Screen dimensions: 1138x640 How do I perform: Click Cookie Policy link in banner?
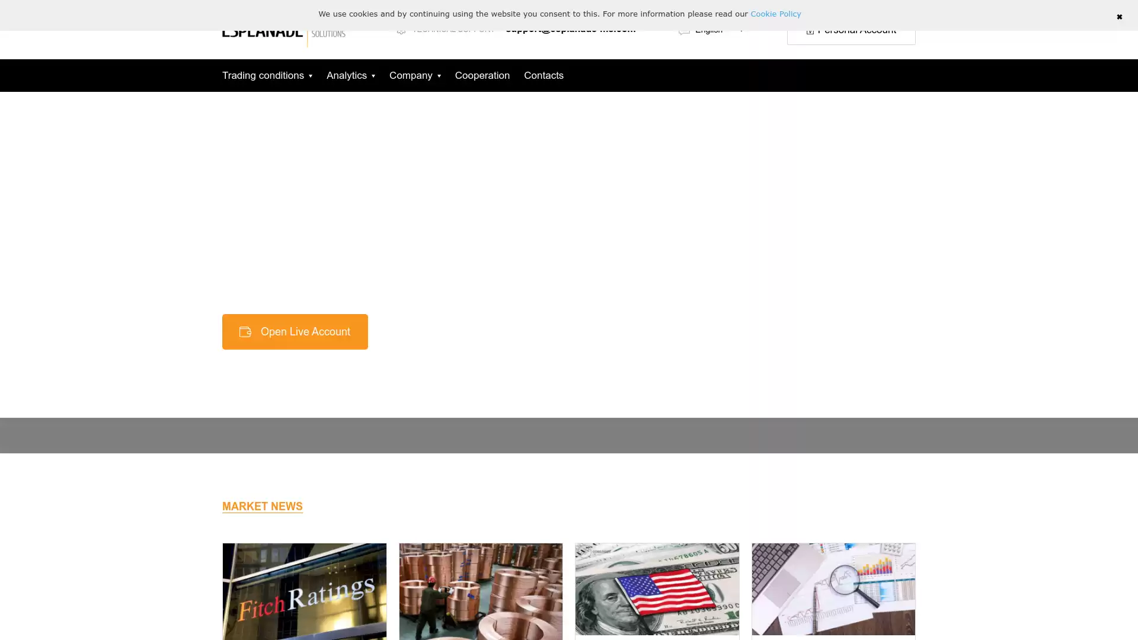tap(775, 14)
